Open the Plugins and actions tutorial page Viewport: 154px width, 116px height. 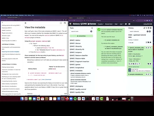tap(7, 33)
